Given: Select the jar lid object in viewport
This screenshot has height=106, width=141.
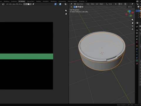Looking at the screenshot, I should click(102, 46).
